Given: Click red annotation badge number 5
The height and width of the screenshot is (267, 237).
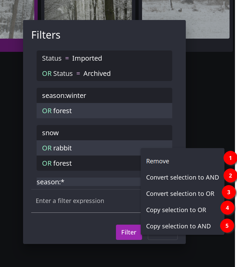Looking at the screenshot, I should (x=227, y=226).
